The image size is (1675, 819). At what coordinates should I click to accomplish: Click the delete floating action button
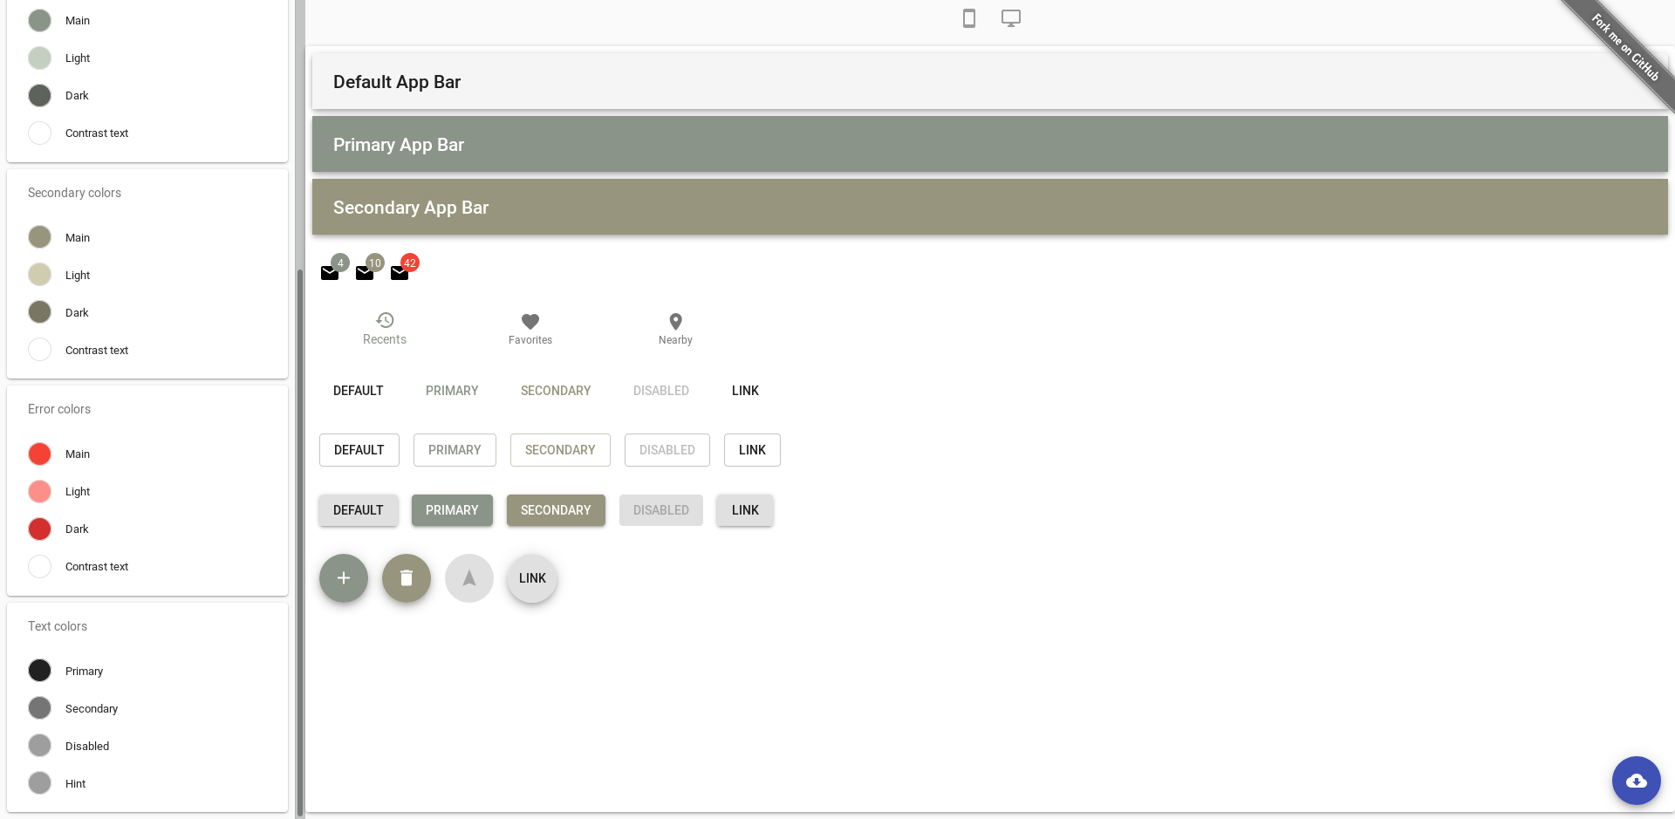(x=407, y=577)
